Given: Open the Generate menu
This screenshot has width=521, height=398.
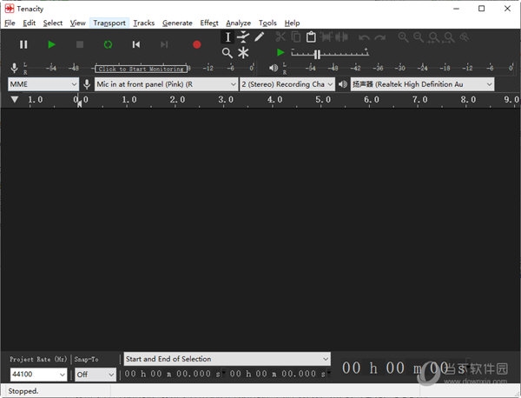Looking at the screenshot, I should (x=177, y=23).
